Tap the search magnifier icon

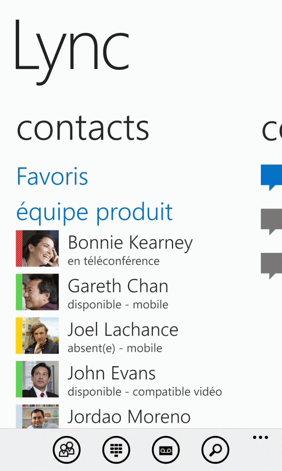pos(215,449)
